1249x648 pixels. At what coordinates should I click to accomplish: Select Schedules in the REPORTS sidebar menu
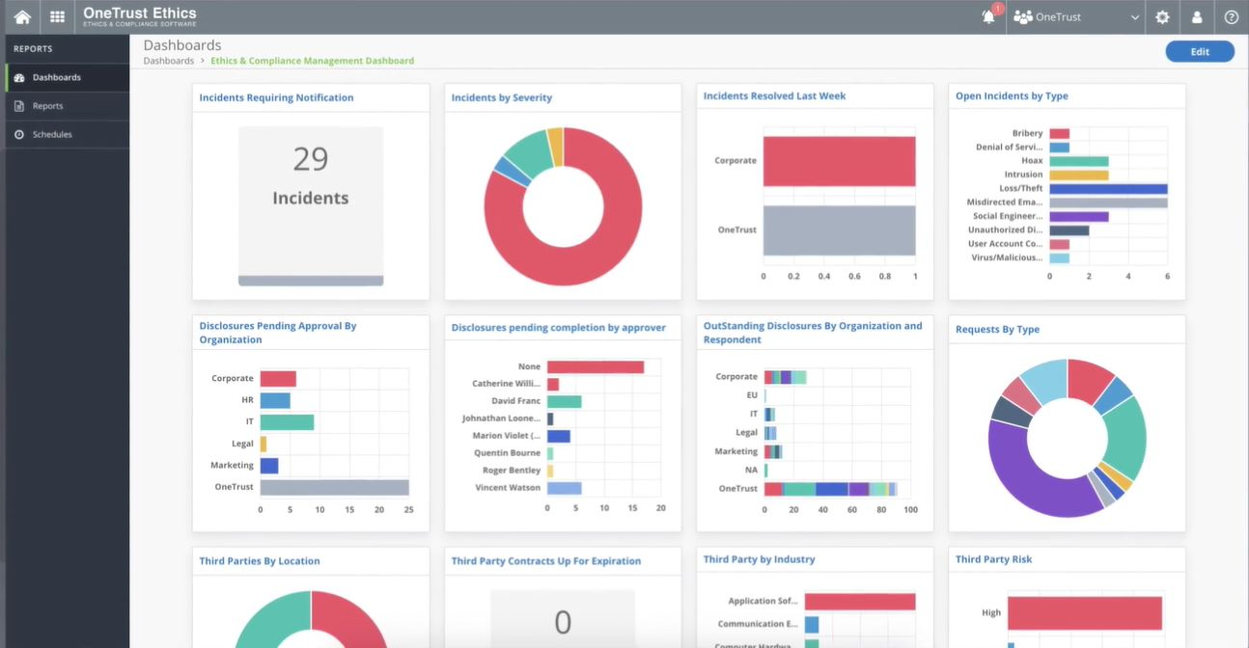pos(50,134)
